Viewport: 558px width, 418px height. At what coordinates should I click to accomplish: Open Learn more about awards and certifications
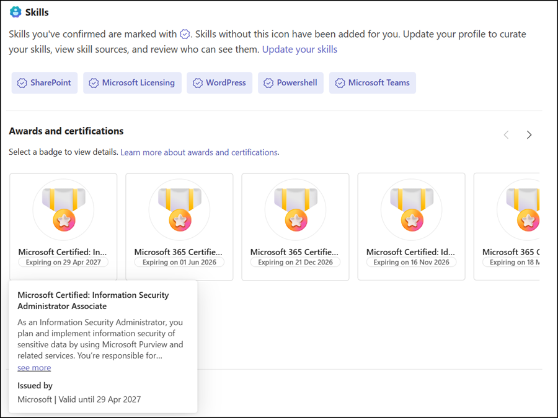tap(199, 152)
